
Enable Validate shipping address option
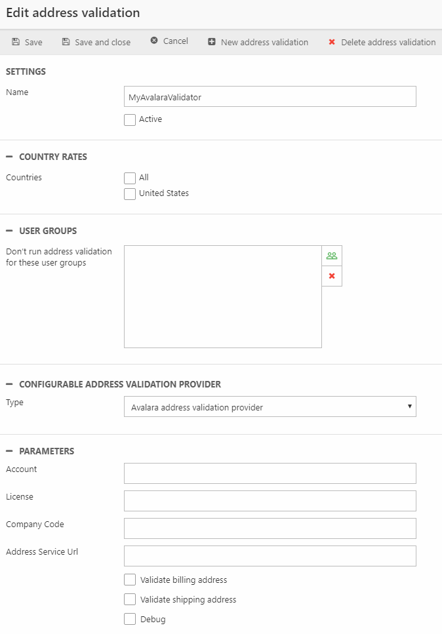point(130,600)
